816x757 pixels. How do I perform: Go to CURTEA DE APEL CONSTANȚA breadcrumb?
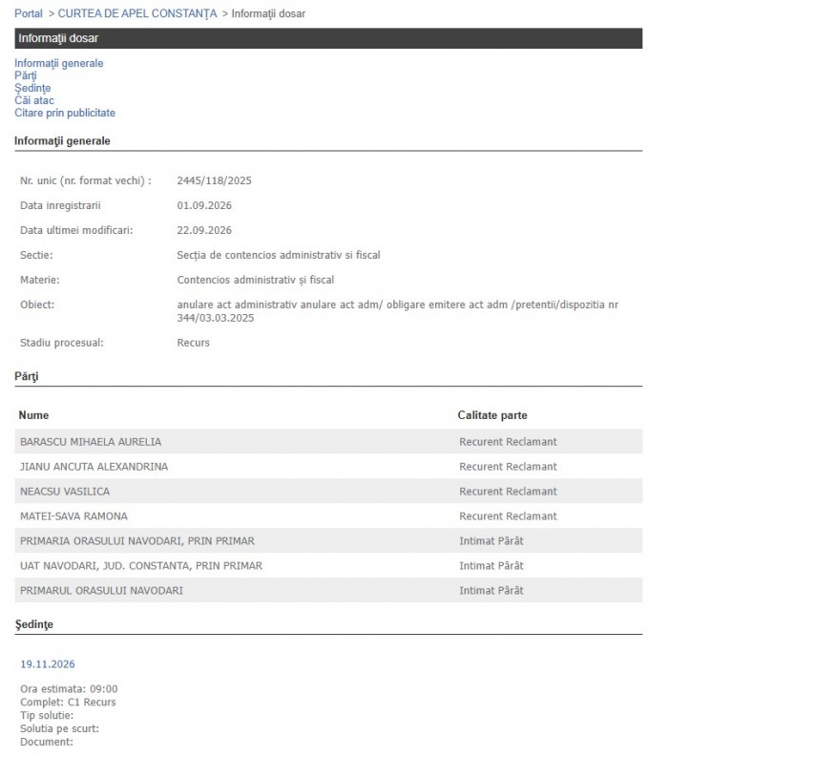pyautogui.click(x=137, y=13)
